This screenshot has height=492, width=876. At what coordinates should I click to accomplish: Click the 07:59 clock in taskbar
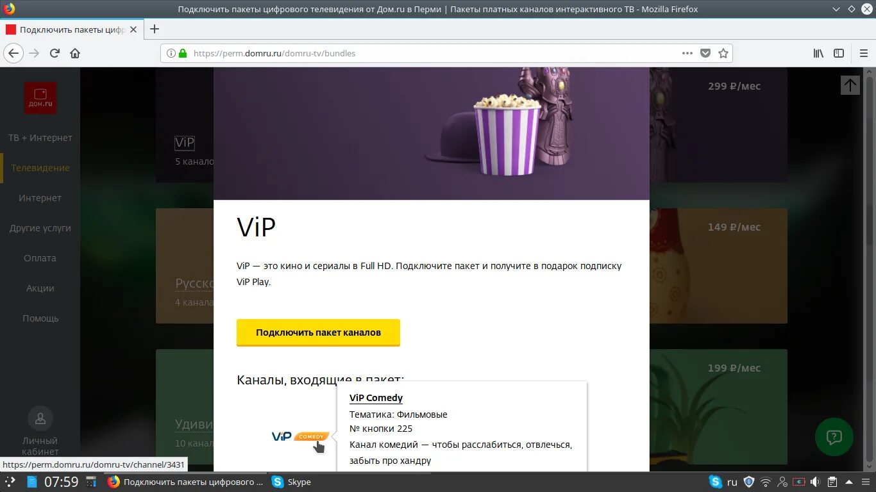[x=62, y=482]
